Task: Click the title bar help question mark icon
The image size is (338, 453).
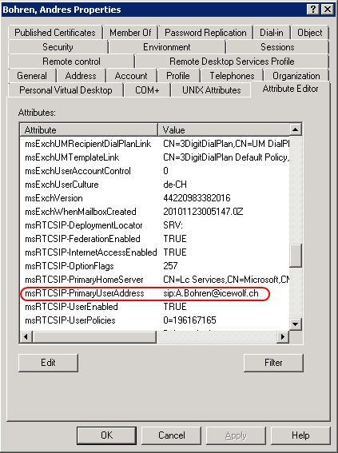Action: (x=313, y=10)
